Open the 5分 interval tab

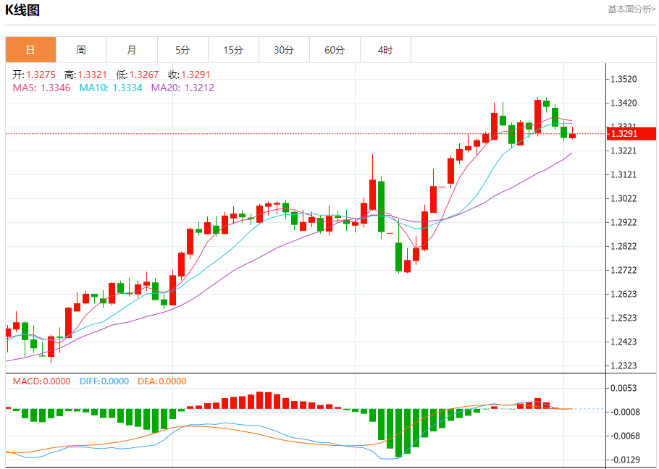click(x=182, y=50)
